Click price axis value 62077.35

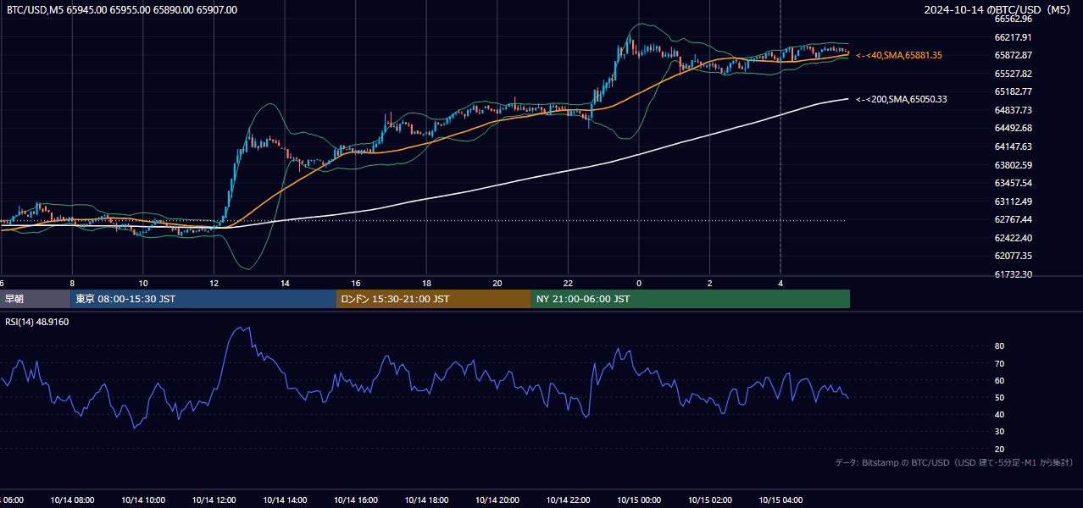click(1013, 256)
